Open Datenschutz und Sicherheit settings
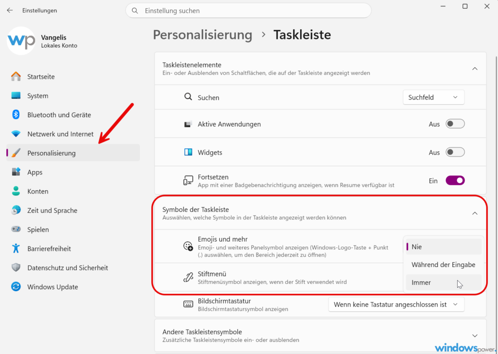Viewport: 498px width, 354px height. click(x=73, y=267)
